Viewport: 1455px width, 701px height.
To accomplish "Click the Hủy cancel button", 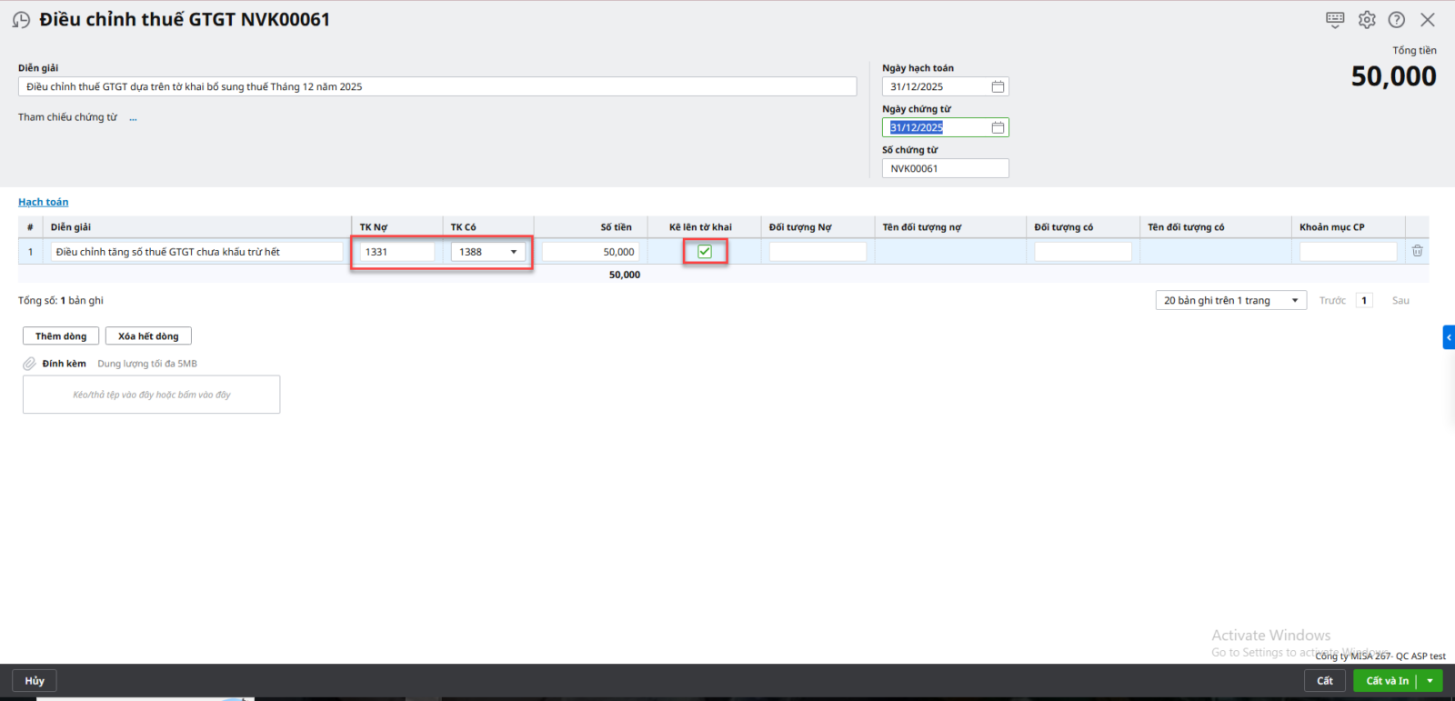I will click(35, 680).
